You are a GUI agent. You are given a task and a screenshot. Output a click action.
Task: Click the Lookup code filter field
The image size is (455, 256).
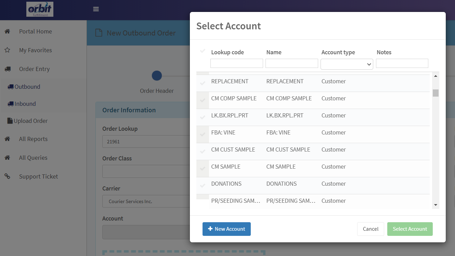coord(237,63)
